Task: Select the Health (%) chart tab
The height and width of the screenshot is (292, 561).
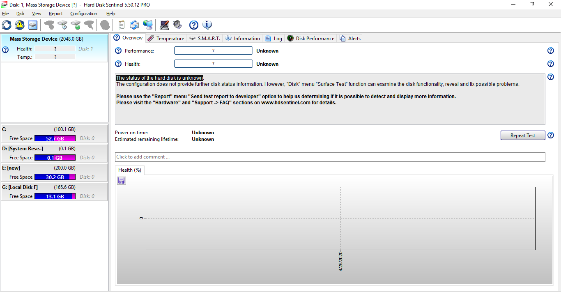Action: coord(130,170)
